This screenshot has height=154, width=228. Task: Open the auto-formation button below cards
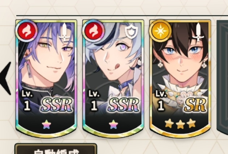56,149
